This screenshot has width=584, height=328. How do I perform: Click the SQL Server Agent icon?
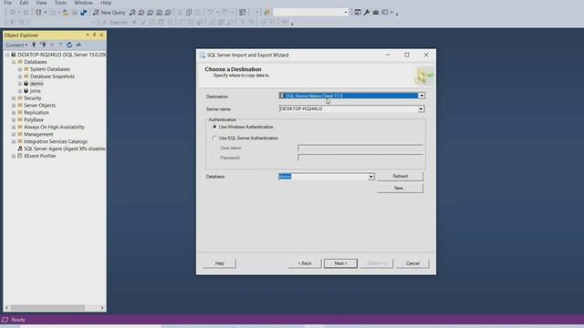[x=20, y=149]
